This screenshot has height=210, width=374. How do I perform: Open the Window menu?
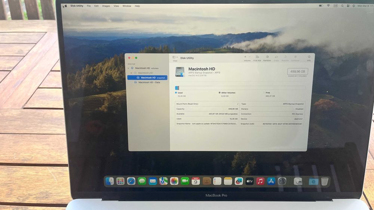tap(127, 6)
